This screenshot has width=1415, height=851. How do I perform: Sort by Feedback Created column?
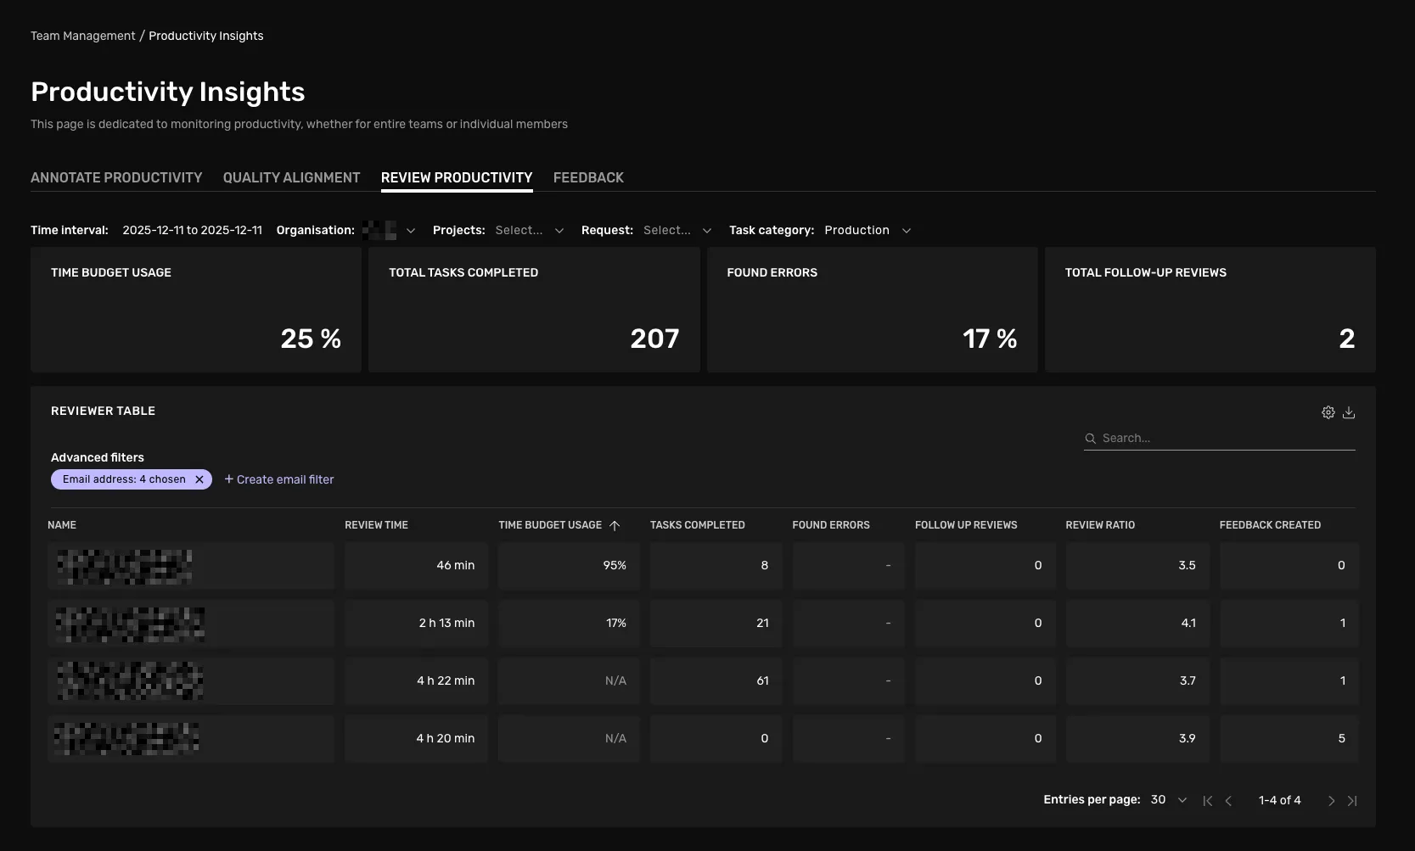tap(1270, 525)
